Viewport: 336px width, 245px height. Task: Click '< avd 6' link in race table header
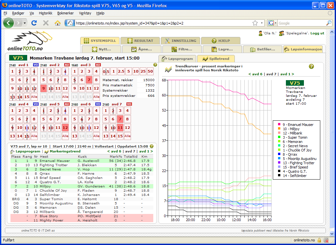[114, 151]
